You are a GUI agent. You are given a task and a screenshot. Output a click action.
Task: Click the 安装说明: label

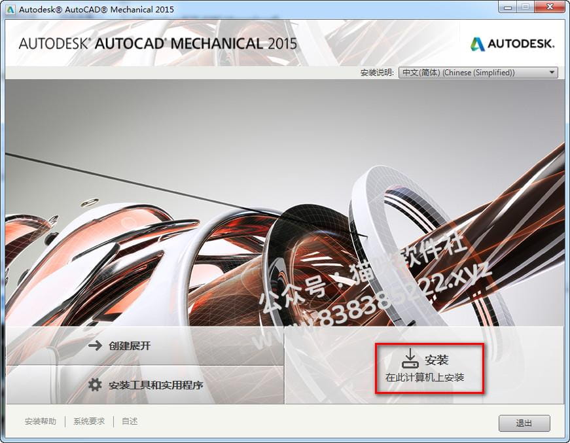[x=377, y=73]
